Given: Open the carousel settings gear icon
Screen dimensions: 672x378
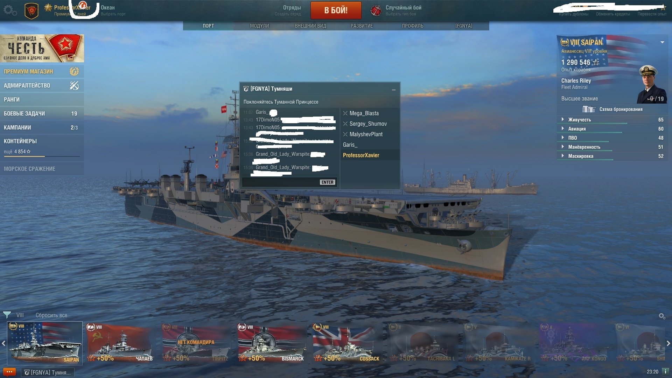Looking at the screenshot, I should (662, 316).
